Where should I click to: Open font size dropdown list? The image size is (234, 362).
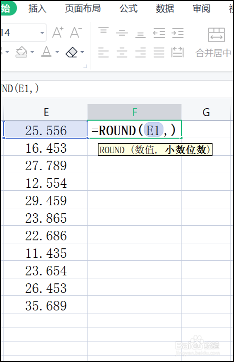[42, 33]
